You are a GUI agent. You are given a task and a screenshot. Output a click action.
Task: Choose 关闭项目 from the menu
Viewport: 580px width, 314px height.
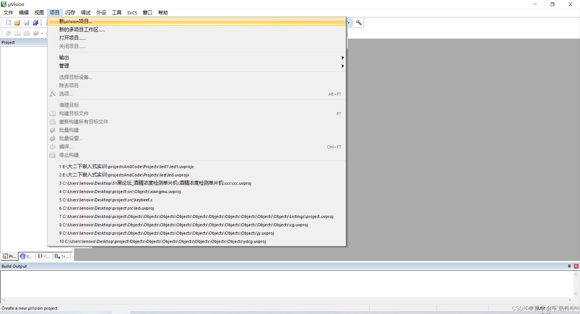coord(197,46)
